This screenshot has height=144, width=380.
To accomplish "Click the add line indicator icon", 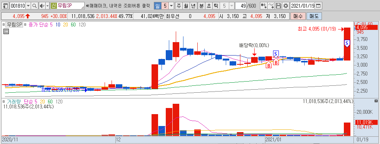I will tap(272, 6).
